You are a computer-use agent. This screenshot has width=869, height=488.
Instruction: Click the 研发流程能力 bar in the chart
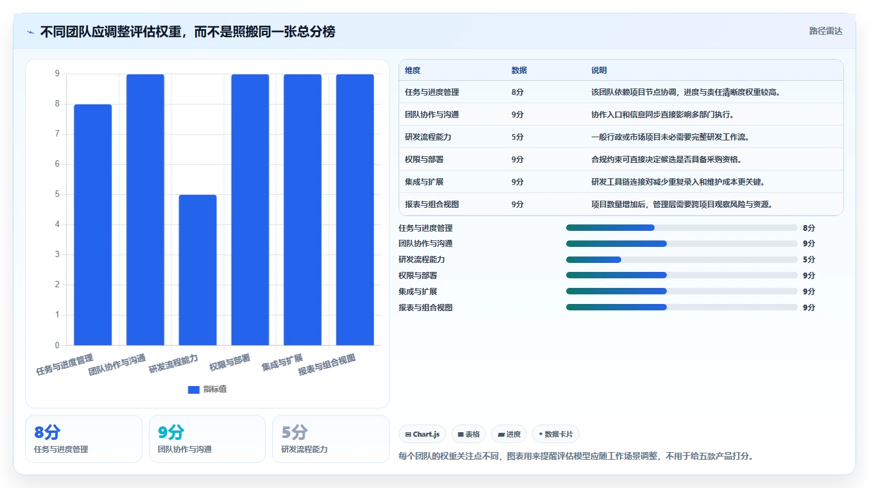pyautogui.click(x=198, y=270)
